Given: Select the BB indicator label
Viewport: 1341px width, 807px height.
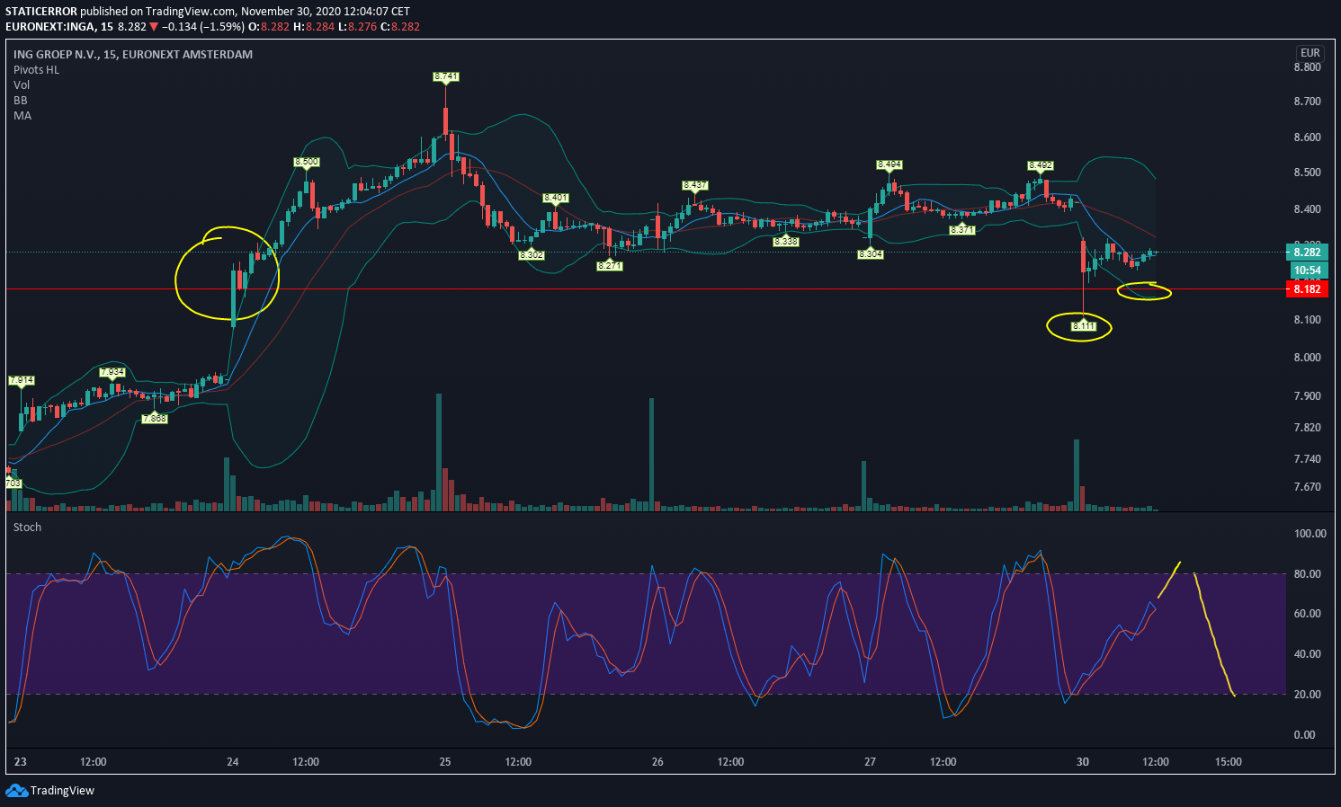Looking at the screenshot, I should pyautogui.click(x=21, y=101).
